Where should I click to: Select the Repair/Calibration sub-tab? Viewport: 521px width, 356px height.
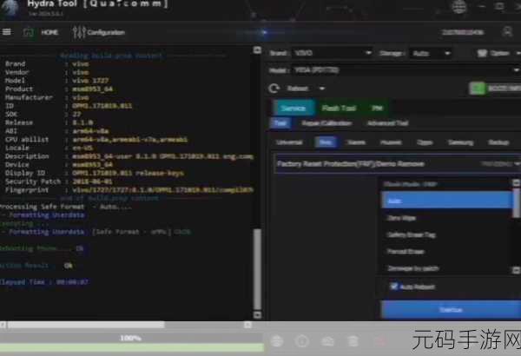326,123
